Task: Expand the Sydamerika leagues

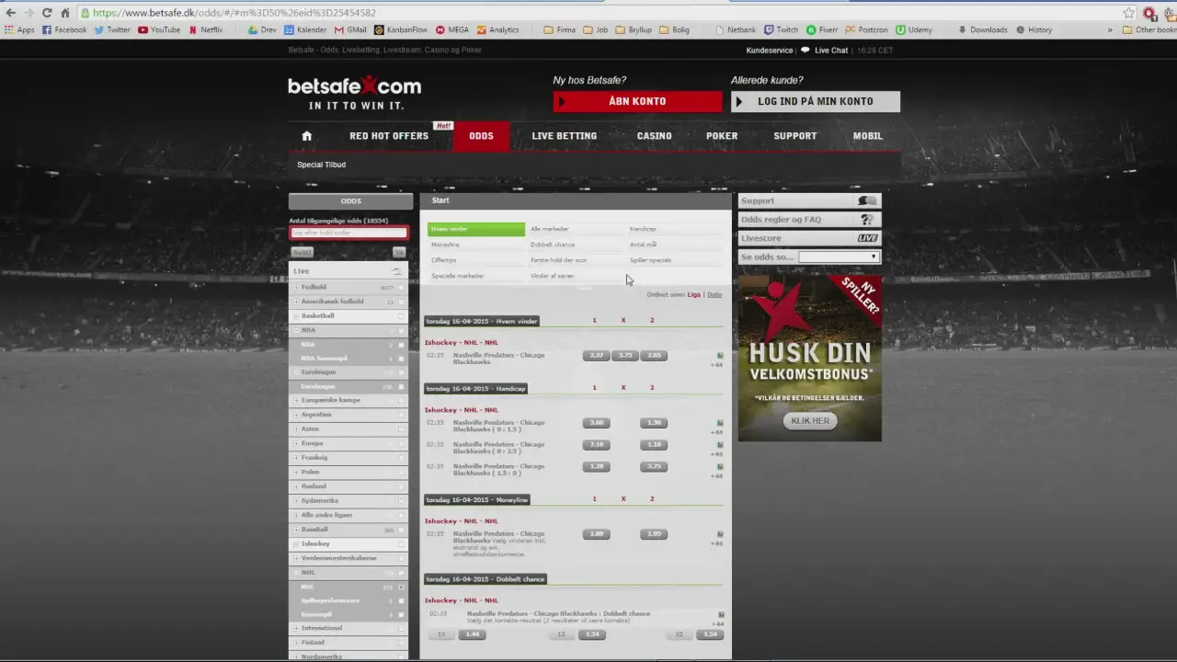Action: (x=296, y=501)
